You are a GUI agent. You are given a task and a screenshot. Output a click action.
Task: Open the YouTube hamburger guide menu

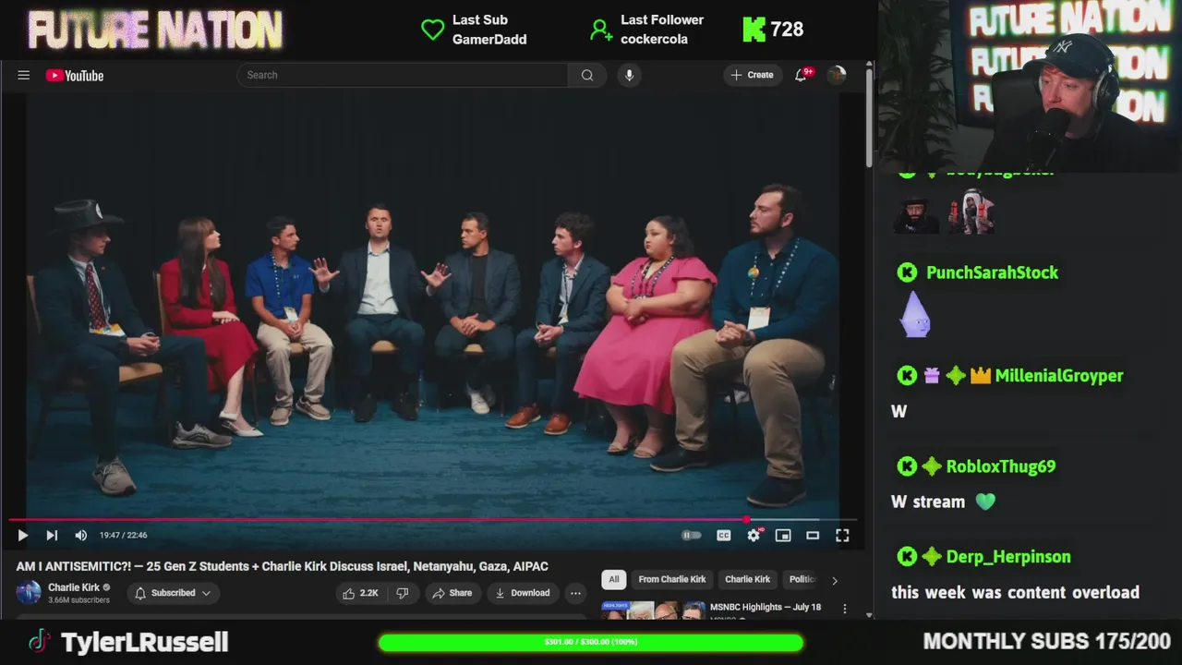coord(24,76)
